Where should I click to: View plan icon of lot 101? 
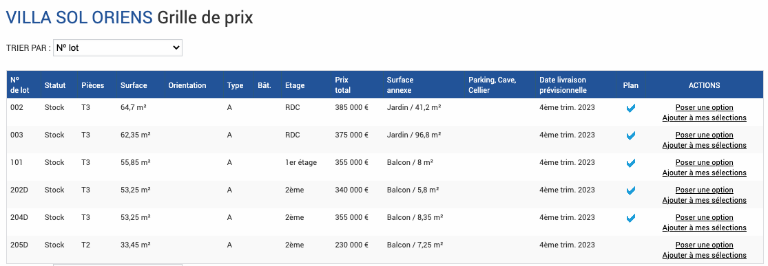coord(631,164)
